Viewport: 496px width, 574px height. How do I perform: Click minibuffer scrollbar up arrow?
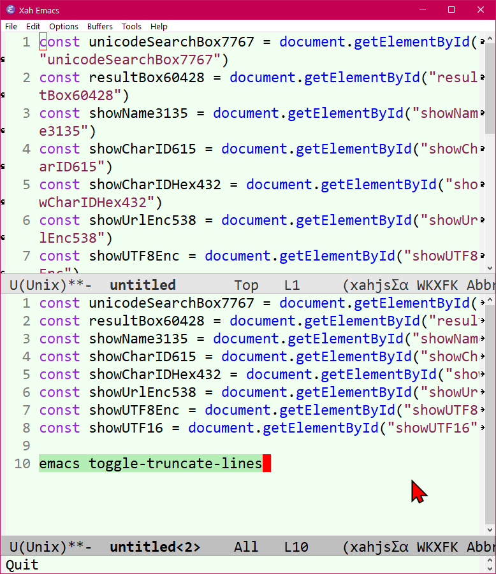pyautogui.click(x=490, y=560)
